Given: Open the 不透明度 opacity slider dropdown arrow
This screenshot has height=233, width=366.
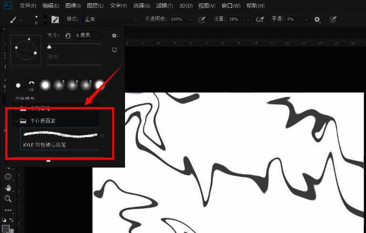Looking at the screenshot, I should pos(190,20).
